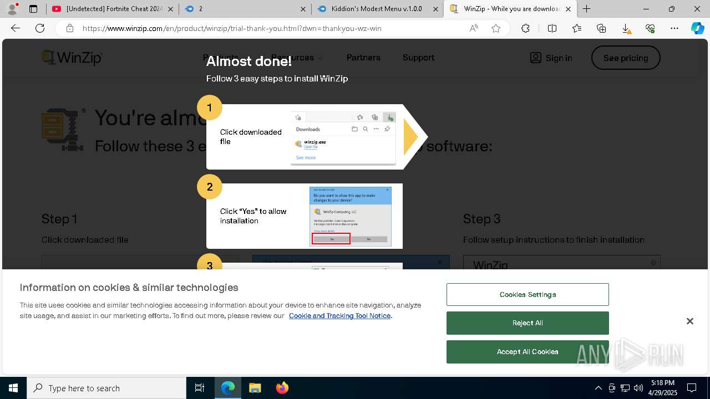Click the step 2 UAC prompt thumbnail
The width and height of the screenshot is (710, 399).
click(x=351, y=217)
